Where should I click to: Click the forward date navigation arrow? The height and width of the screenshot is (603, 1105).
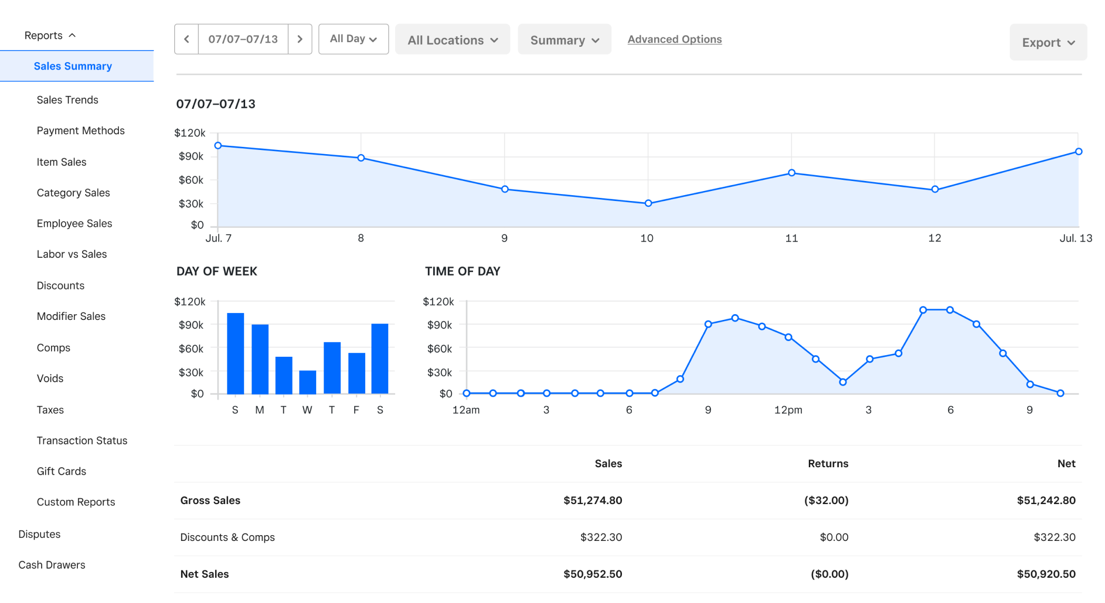(300, 38)
